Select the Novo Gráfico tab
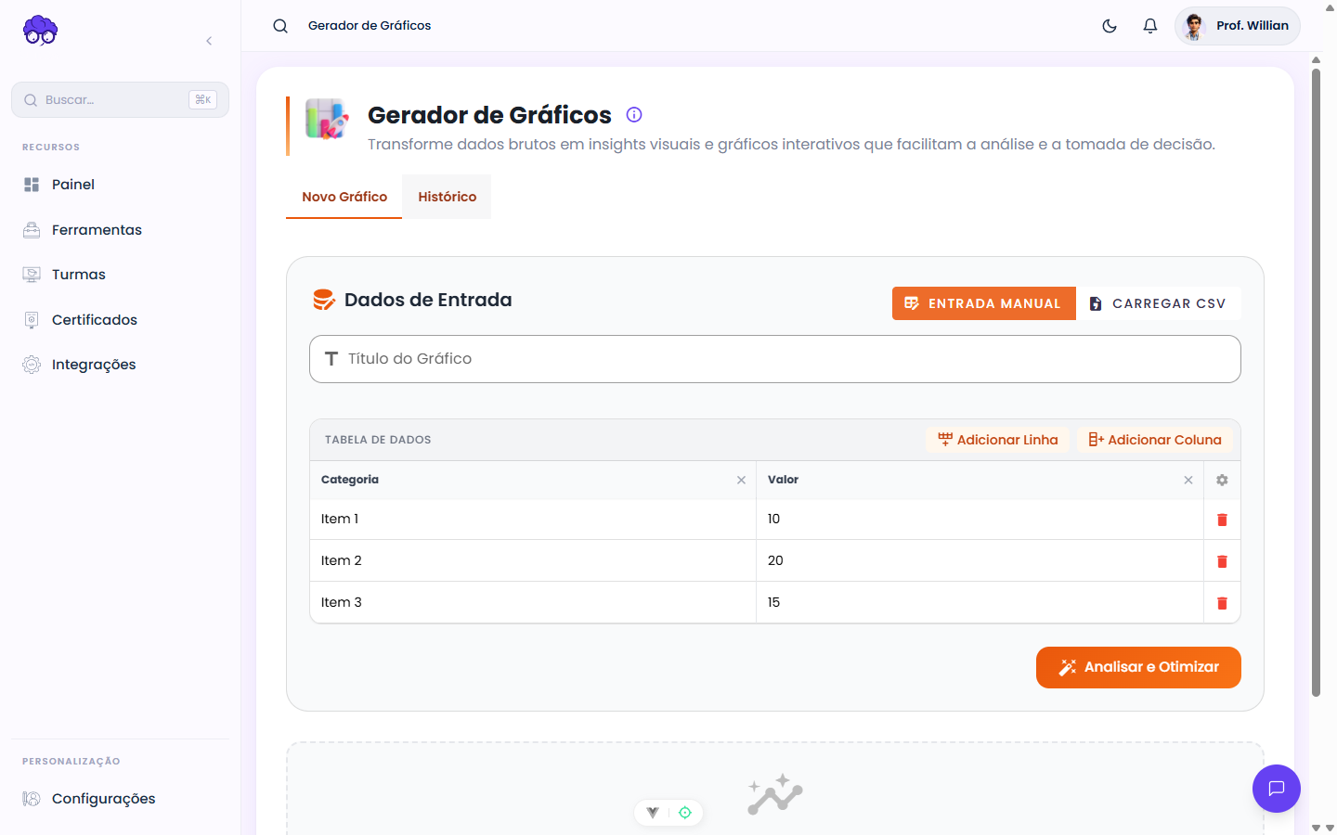The image size is (1337, 835). click(x=344, y=197)
